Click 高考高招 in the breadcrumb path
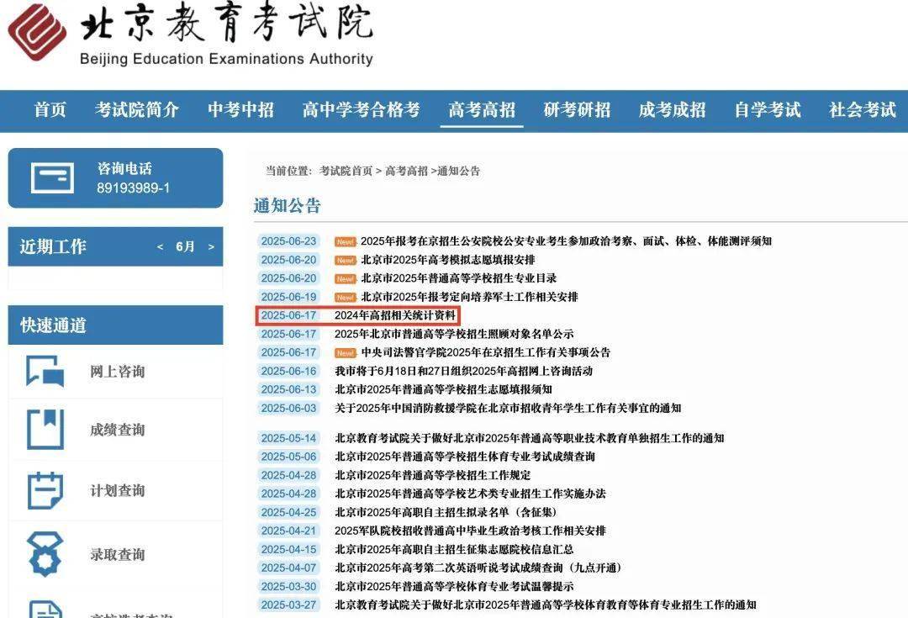 point(407,171)
